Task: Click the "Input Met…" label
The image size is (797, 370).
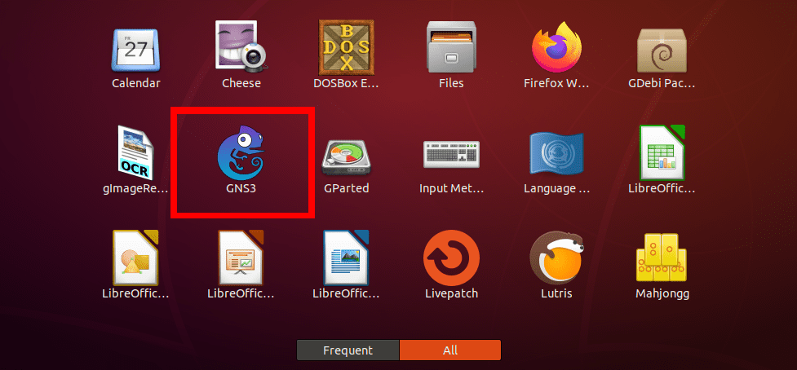Action: pyautogui.click(x=451, y=188)
